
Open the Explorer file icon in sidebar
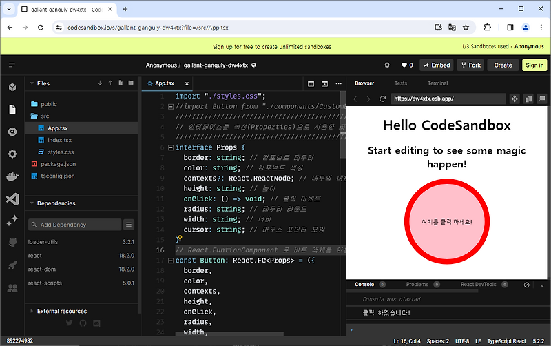(x=12, y=110)
